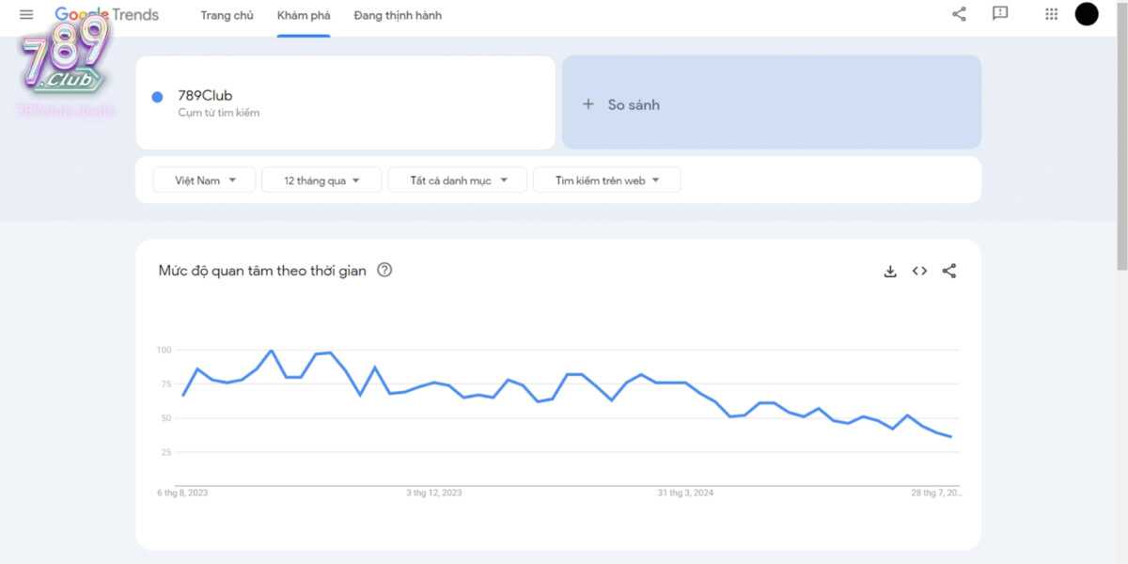Open the 12 tháng qua time range dropdown

point(321,180)
